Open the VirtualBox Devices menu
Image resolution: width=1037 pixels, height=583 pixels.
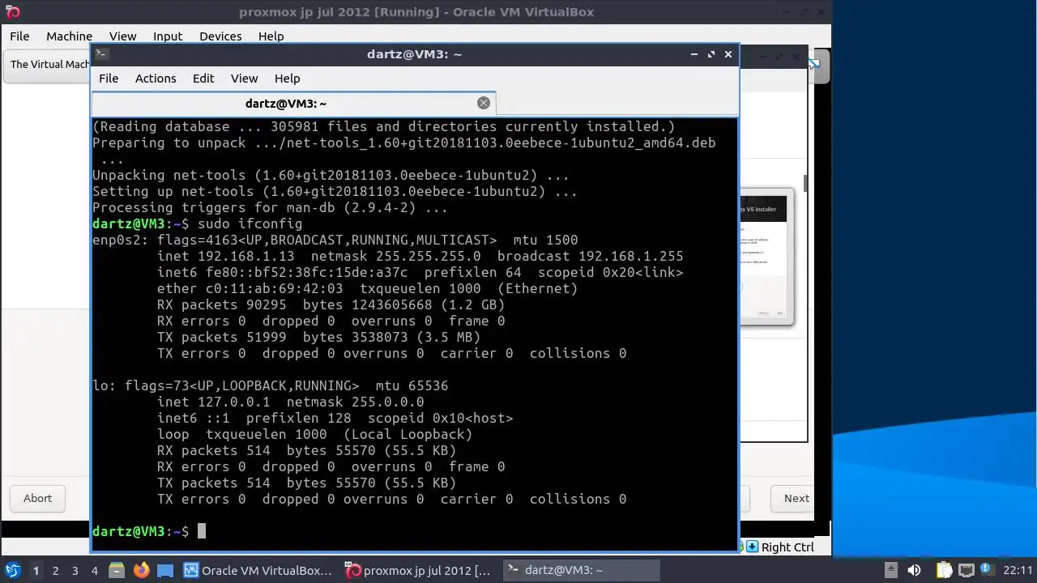[x=220, y=36]
